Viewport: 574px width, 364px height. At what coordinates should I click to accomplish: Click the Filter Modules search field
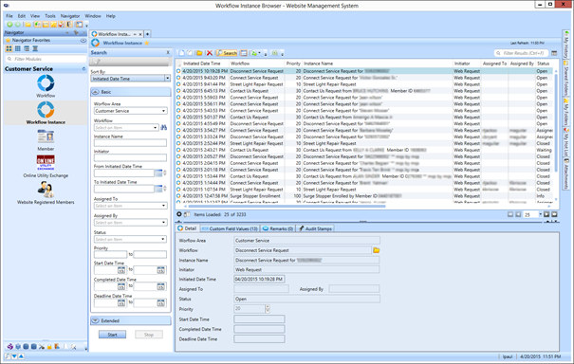[46, 59]
